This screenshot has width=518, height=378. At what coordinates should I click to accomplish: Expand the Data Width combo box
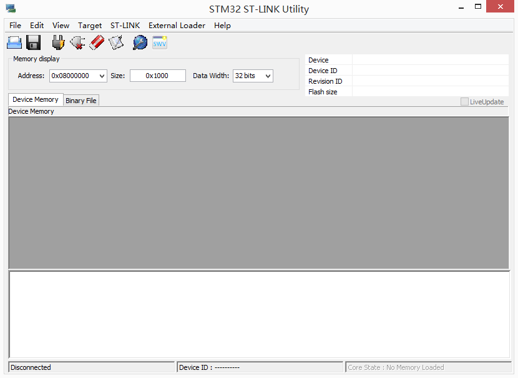click(x=252, y=76)
